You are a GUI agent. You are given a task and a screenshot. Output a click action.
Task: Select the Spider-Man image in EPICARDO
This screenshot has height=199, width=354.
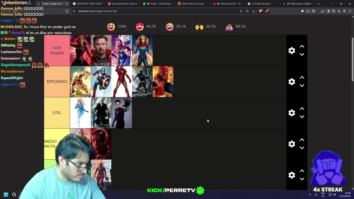(163, 82)
